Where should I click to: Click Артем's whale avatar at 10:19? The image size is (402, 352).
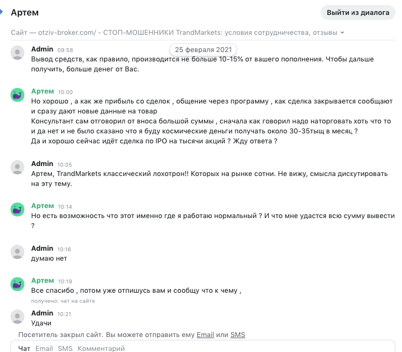(x=18, y=284)
